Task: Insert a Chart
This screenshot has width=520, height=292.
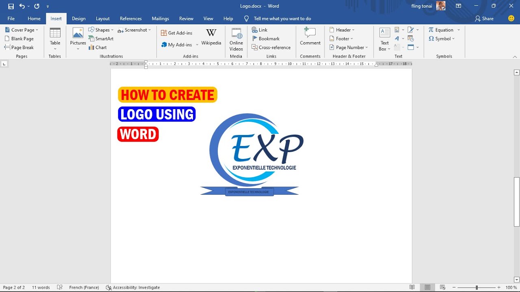Action: coord(97,47)
